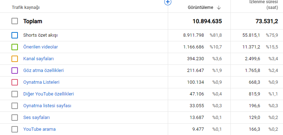
Task: Check the Oynatma listesi sayfası checkbox
Action: point(15,106)
